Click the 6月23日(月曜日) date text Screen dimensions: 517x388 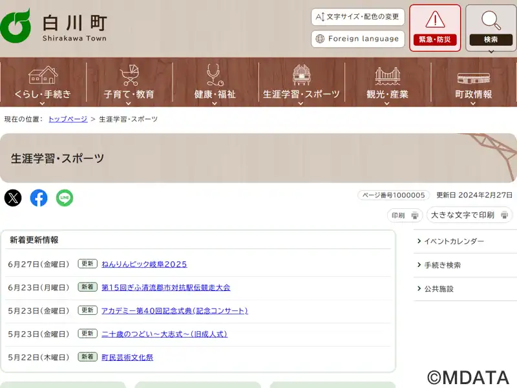tap(39, 288)
